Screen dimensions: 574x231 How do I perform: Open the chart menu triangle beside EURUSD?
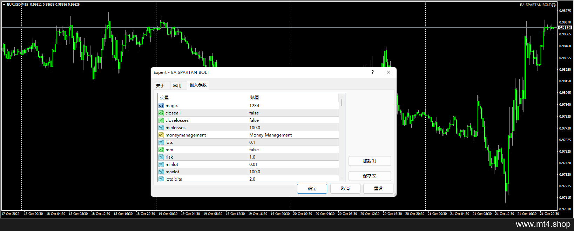coord(4,5)
